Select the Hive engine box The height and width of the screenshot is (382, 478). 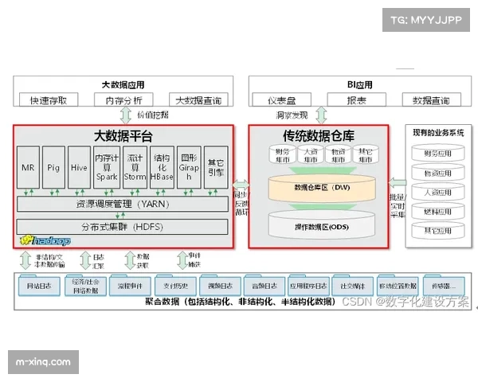tap(79, 167)
